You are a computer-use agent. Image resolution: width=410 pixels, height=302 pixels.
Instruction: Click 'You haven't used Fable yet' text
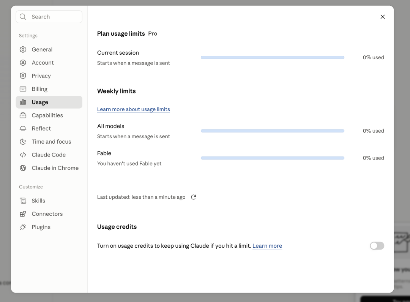pyautogui.click(x=129, y=164)
